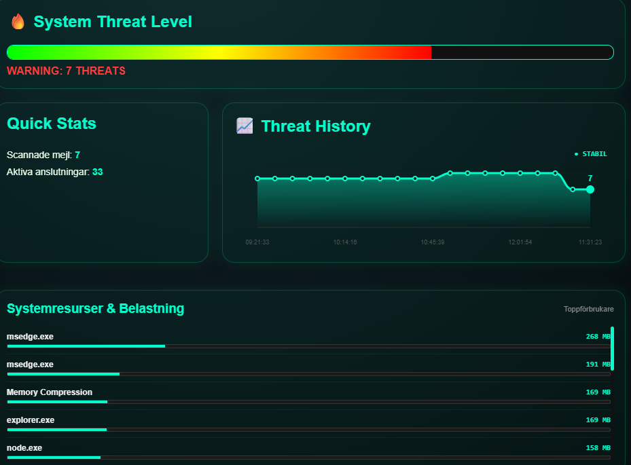Click the 09:21:33 timestamp on the chart axis

click(x=257, y=242)
